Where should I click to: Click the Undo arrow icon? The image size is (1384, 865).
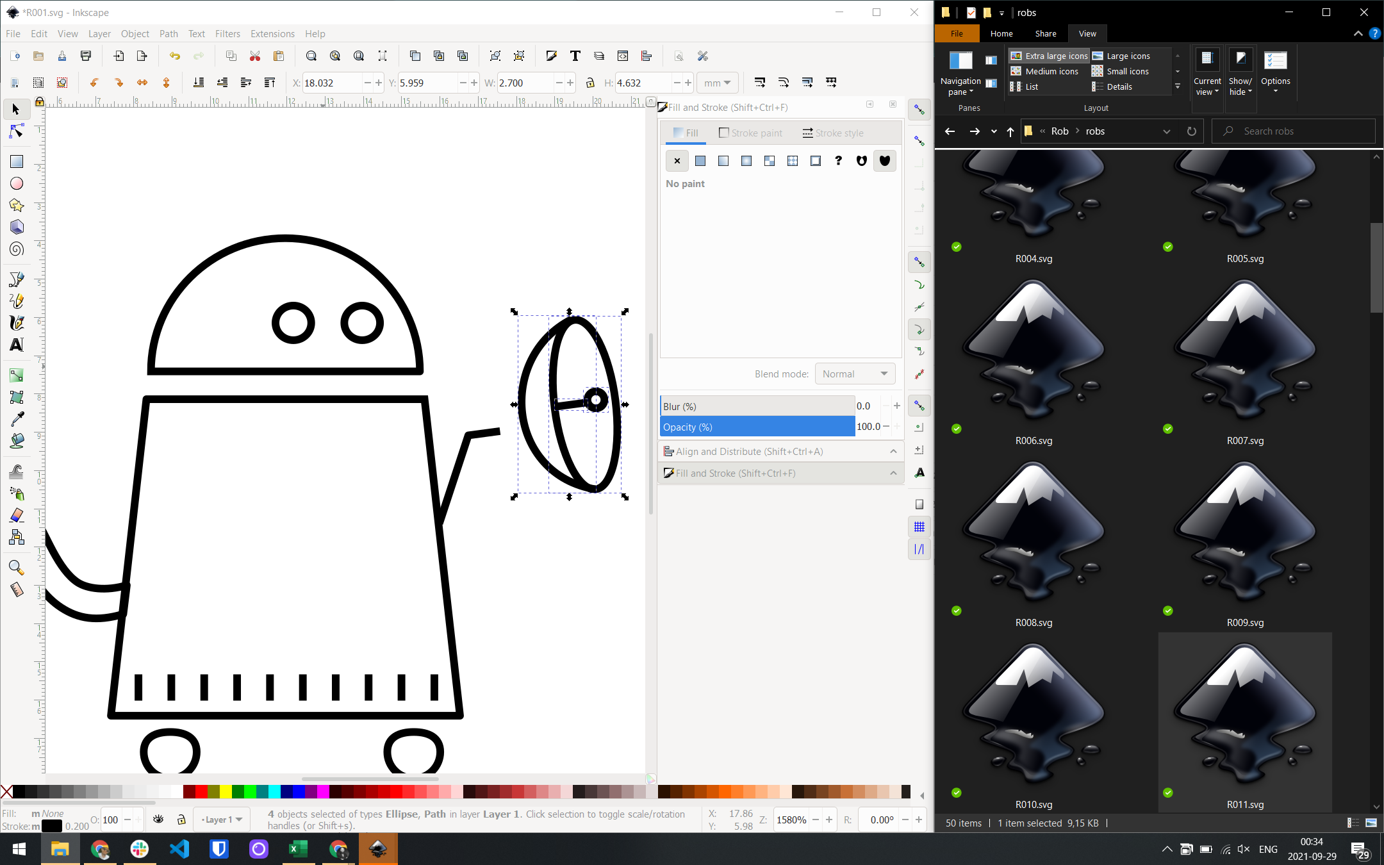click(x=175, y=56)
